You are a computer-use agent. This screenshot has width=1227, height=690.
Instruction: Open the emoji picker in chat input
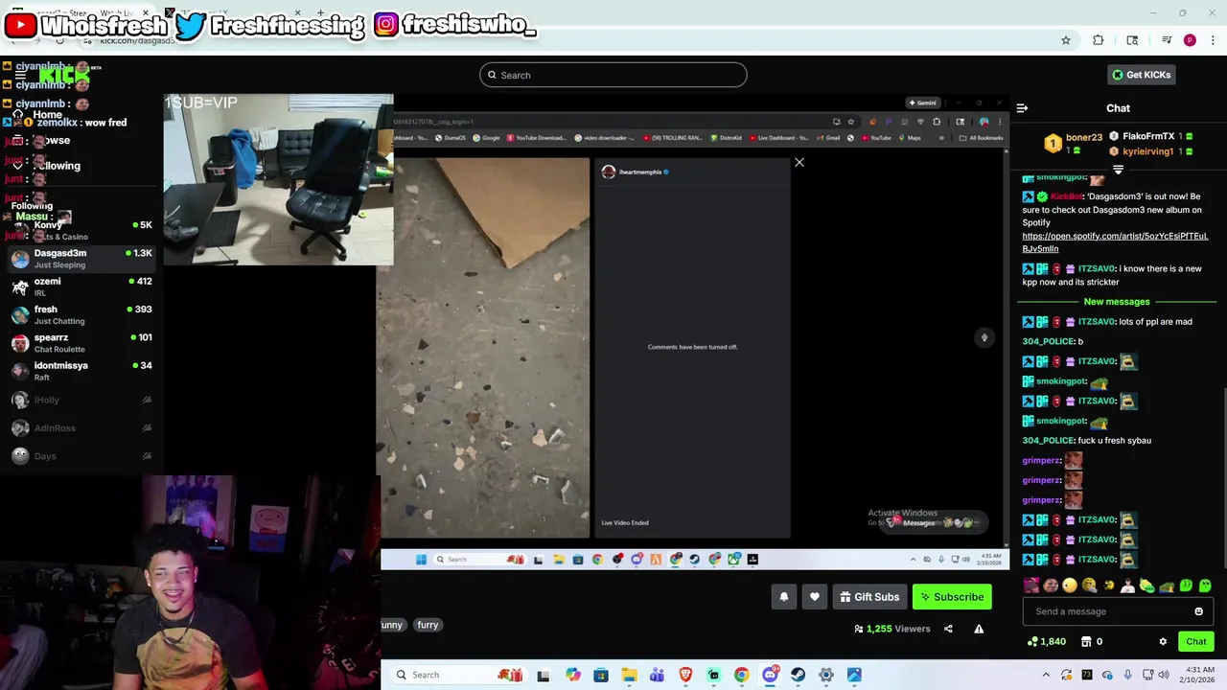pyautogui.click(x=1198, y=611)
